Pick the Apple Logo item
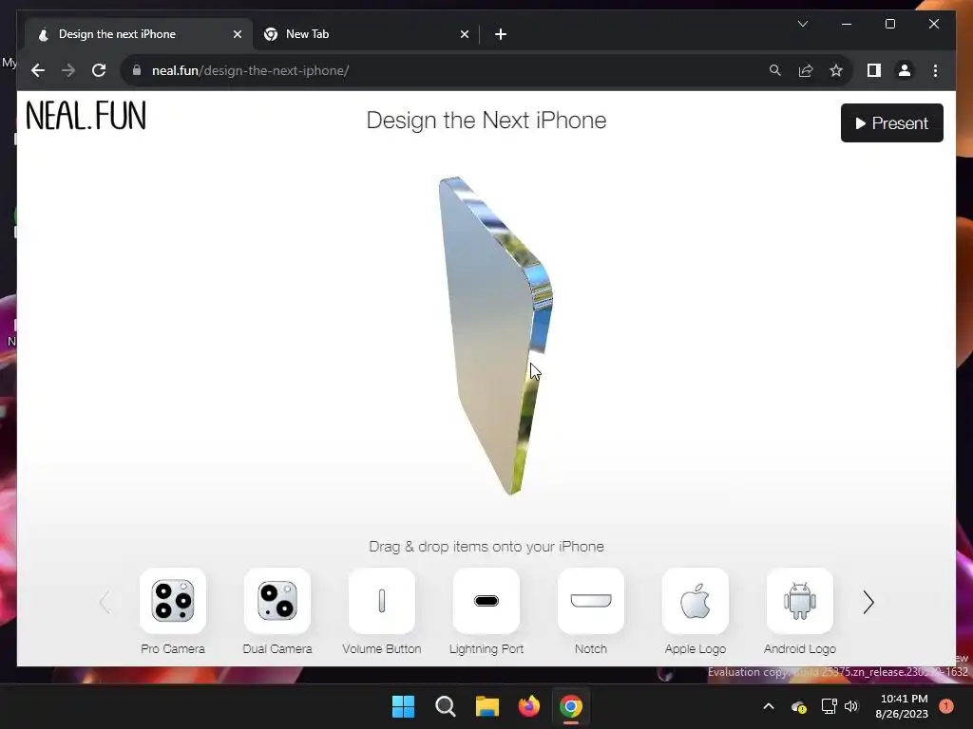 point(695,601)
